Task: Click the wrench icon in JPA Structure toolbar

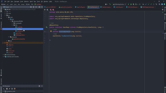Action: (9, 89)
